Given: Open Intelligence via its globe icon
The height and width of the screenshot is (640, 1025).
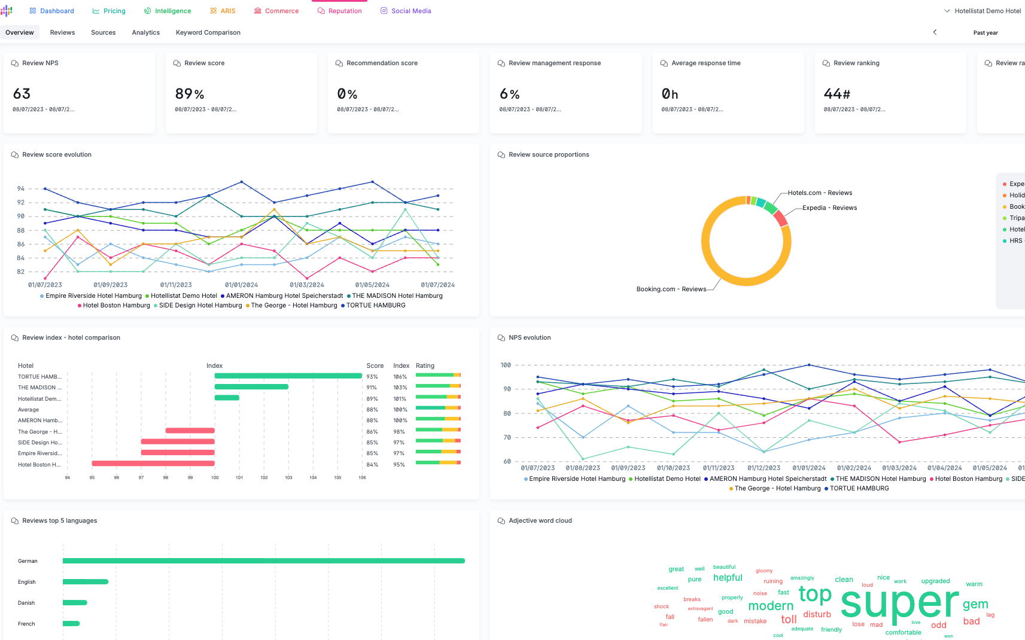Looking at the screenshot, I should (x=147, y=11).
